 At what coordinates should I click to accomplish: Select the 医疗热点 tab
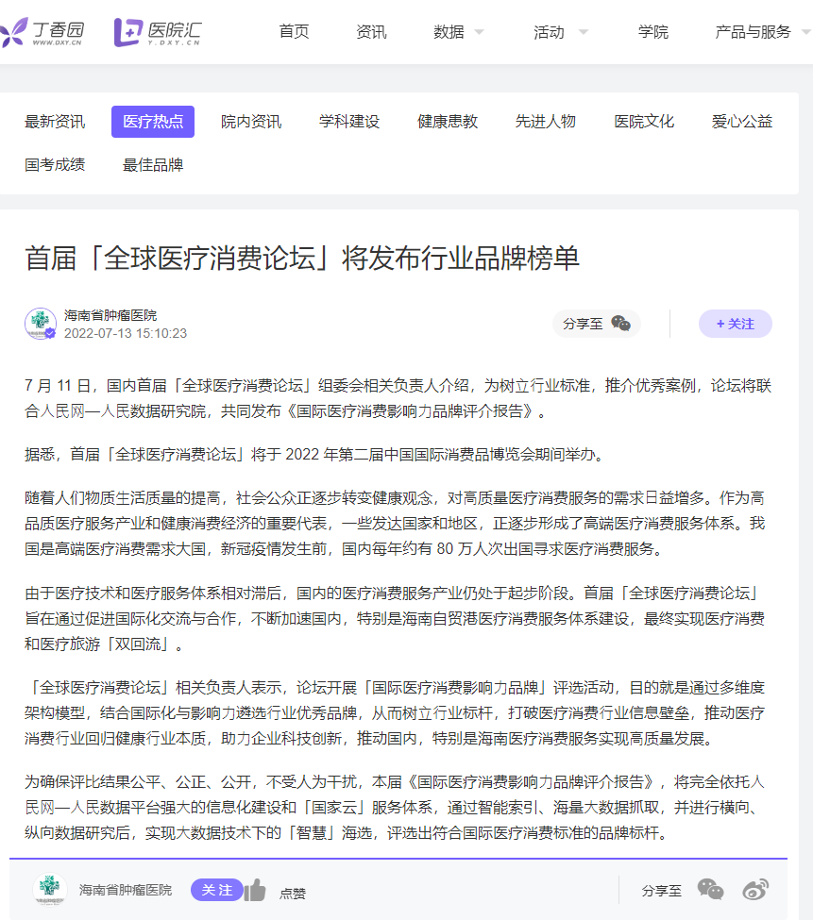point(153,122)
